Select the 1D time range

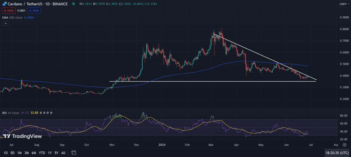point(6,153)
